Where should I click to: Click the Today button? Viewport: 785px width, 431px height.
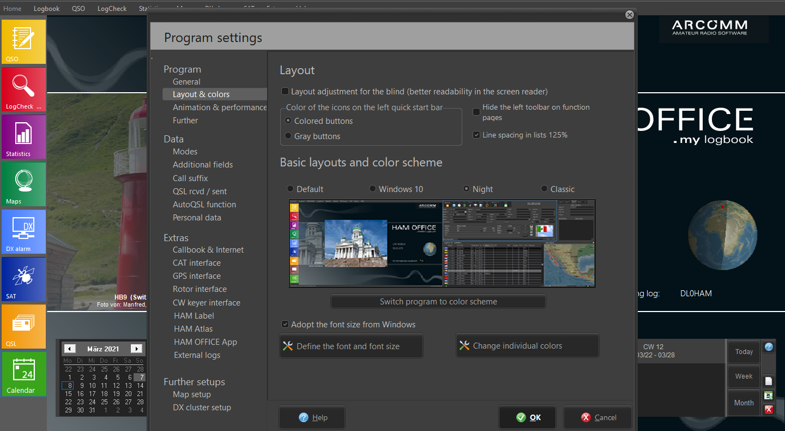(x=744, y=352)
